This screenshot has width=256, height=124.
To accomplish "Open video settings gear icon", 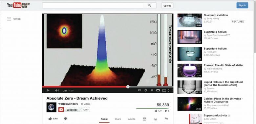I will 146,90.
